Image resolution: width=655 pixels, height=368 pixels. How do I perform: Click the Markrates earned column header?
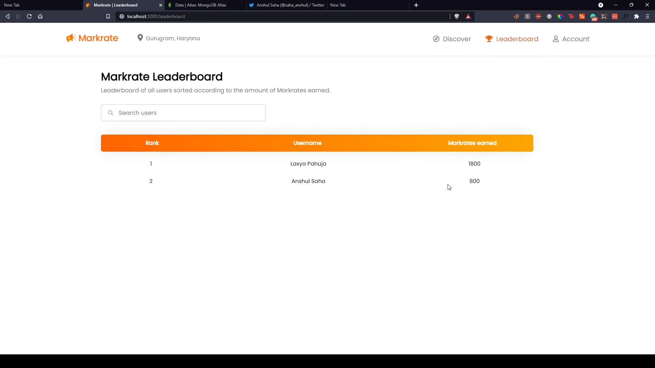(x=472, y=143)
